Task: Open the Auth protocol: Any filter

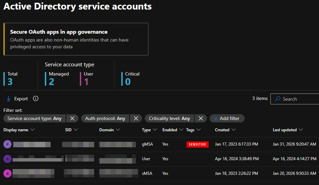Action: point(105,118)
